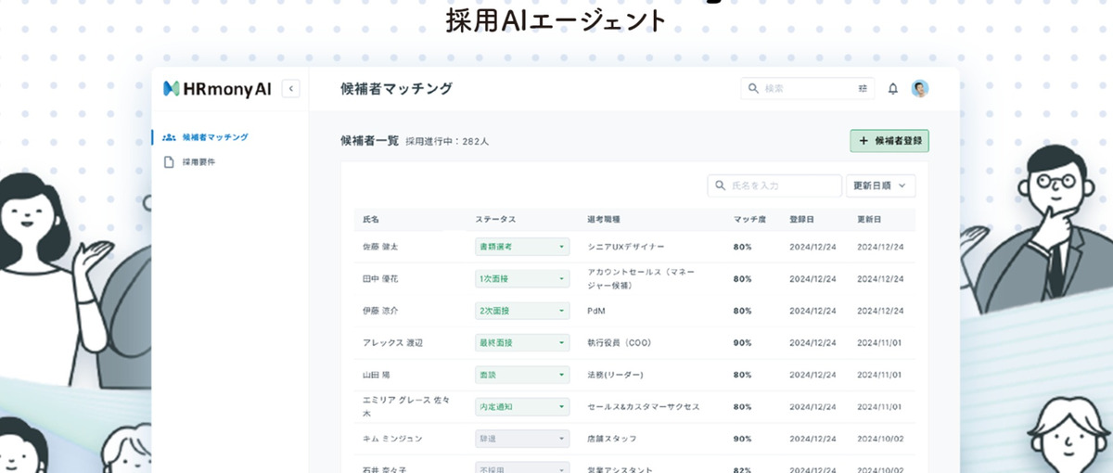Screen dimensions: 1113x473
Task: Open the 更新日順 sort dropdown
Action: pyautogui.click(x=880, y=185)
